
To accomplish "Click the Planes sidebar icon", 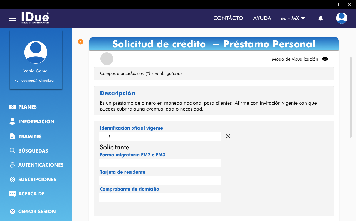I will (x=13, y=107).
